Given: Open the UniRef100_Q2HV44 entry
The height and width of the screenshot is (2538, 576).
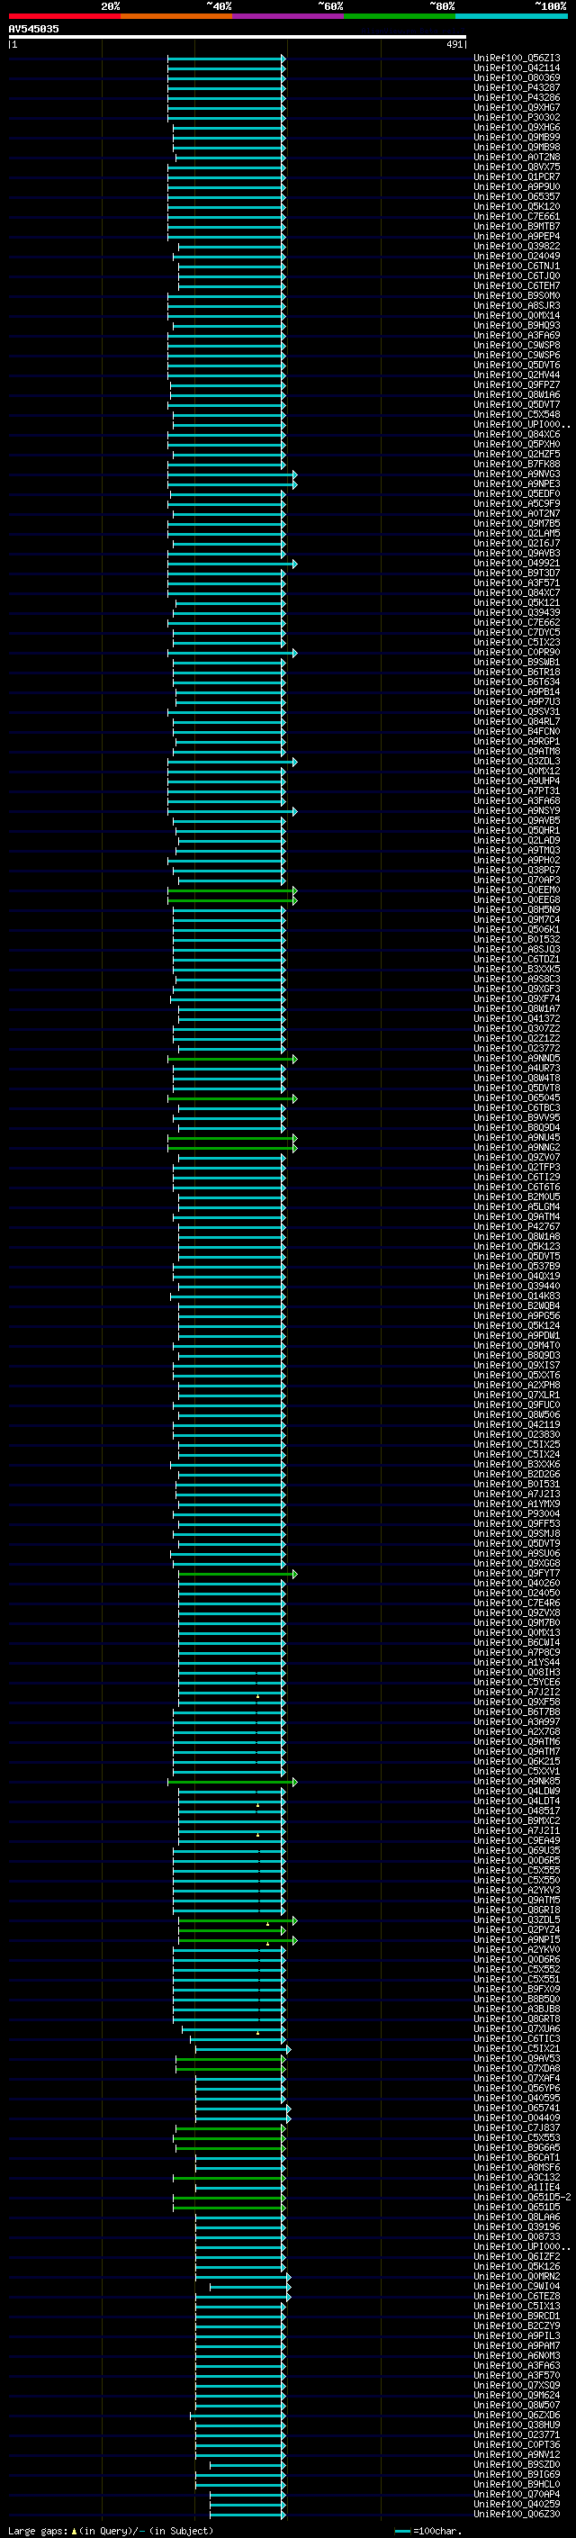Looking at the screenshot, I should click(517, 375).
